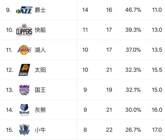This screenshot has height=140, width=165.
Task: Click the 46.7% win percentage cell
Action: (133, 10)
